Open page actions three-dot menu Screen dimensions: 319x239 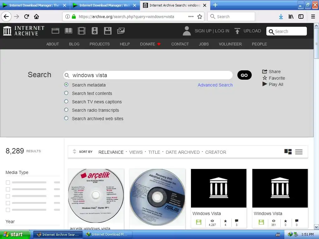click(x=191, y=16)
